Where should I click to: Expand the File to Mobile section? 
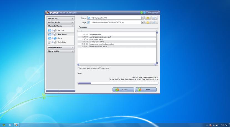click(x=60, y=51)
